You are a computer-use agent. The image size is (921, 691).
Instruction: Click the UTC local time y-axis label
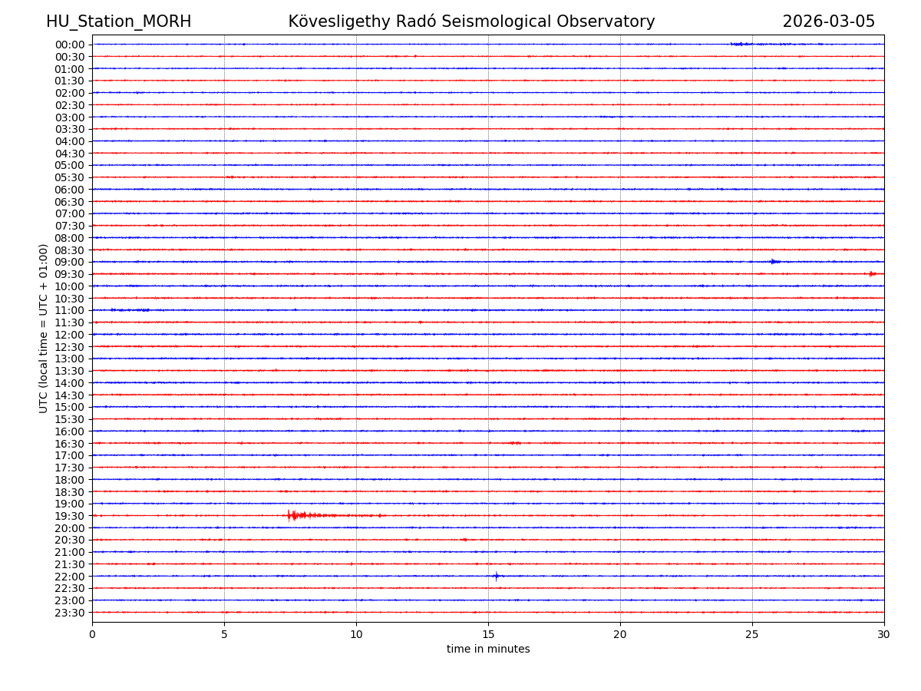pos(44,328)
